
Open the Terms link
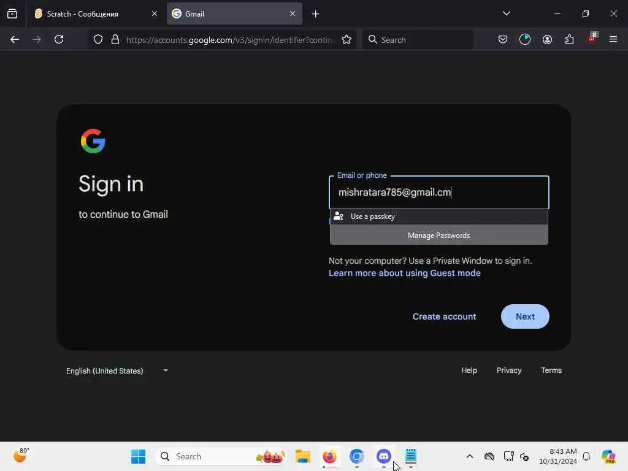pos(551,370)
